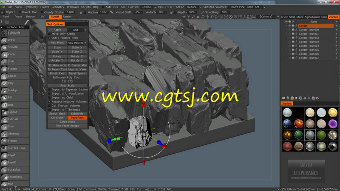Click the move pan icon in viewport toolbar

click(x=207, y=17)
